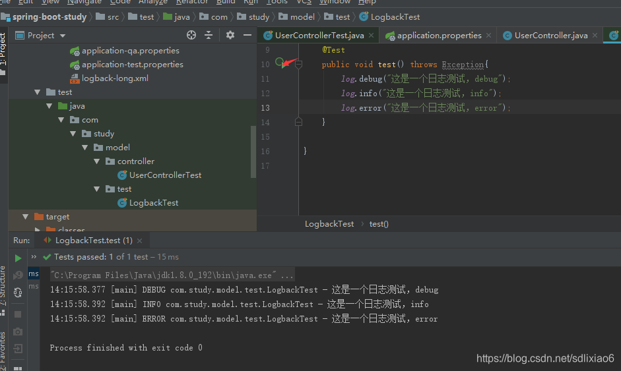The image size is (621, 371).
Task: Open the Analyze menu
Action: point(153,2)
